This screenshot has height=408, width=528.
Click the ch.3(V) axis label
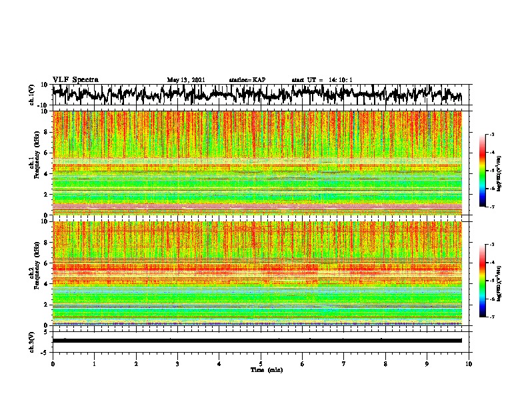[32, 342]
